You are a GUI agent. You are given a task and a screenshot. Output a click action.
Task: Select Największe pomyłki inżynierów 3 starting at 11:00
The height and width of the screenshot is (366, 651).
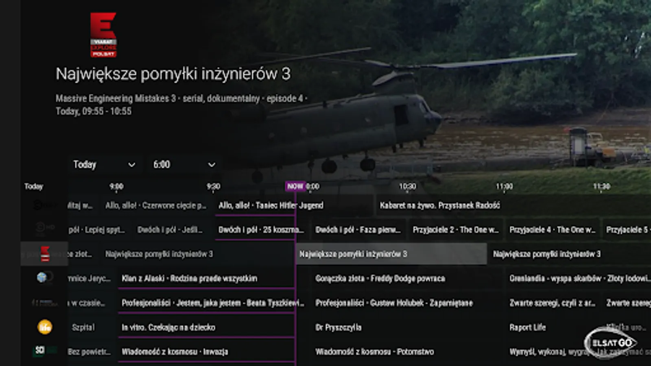(570, 254)
